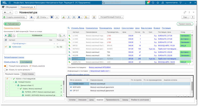Go back with the left arrow button
The image size is (198, 106).
point(5,12)
